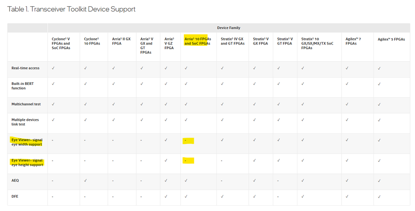This screenshot has width=415, height=211.
Task: Click the Multichannel test checkmark for Agilex 7
Action: pyautogui.click(x=347, y=104)
